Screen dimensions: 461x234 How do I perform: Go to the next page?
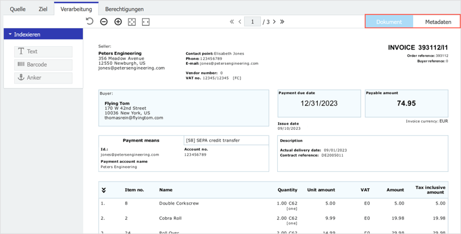coord(274,22)
